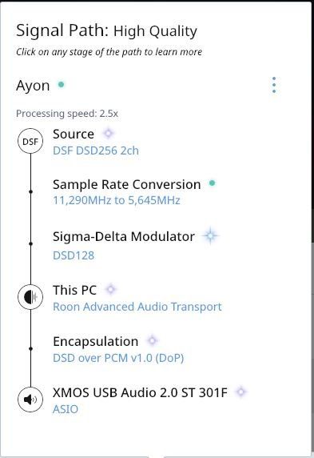Viewport: 314px width, 458px height.
Task: Click the DSF source circle icon
Action: click(x=30, y=142)
